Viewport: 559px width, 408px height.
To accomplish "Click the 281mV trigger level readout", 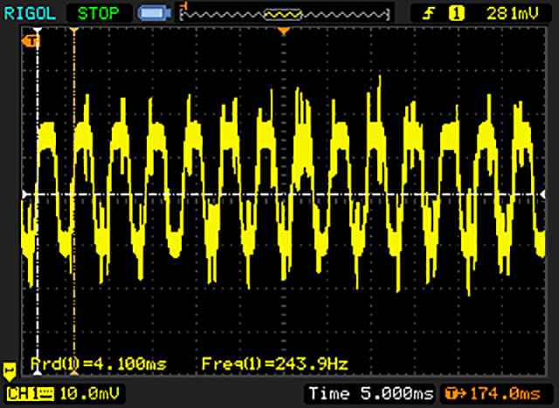I will point(507,12).
